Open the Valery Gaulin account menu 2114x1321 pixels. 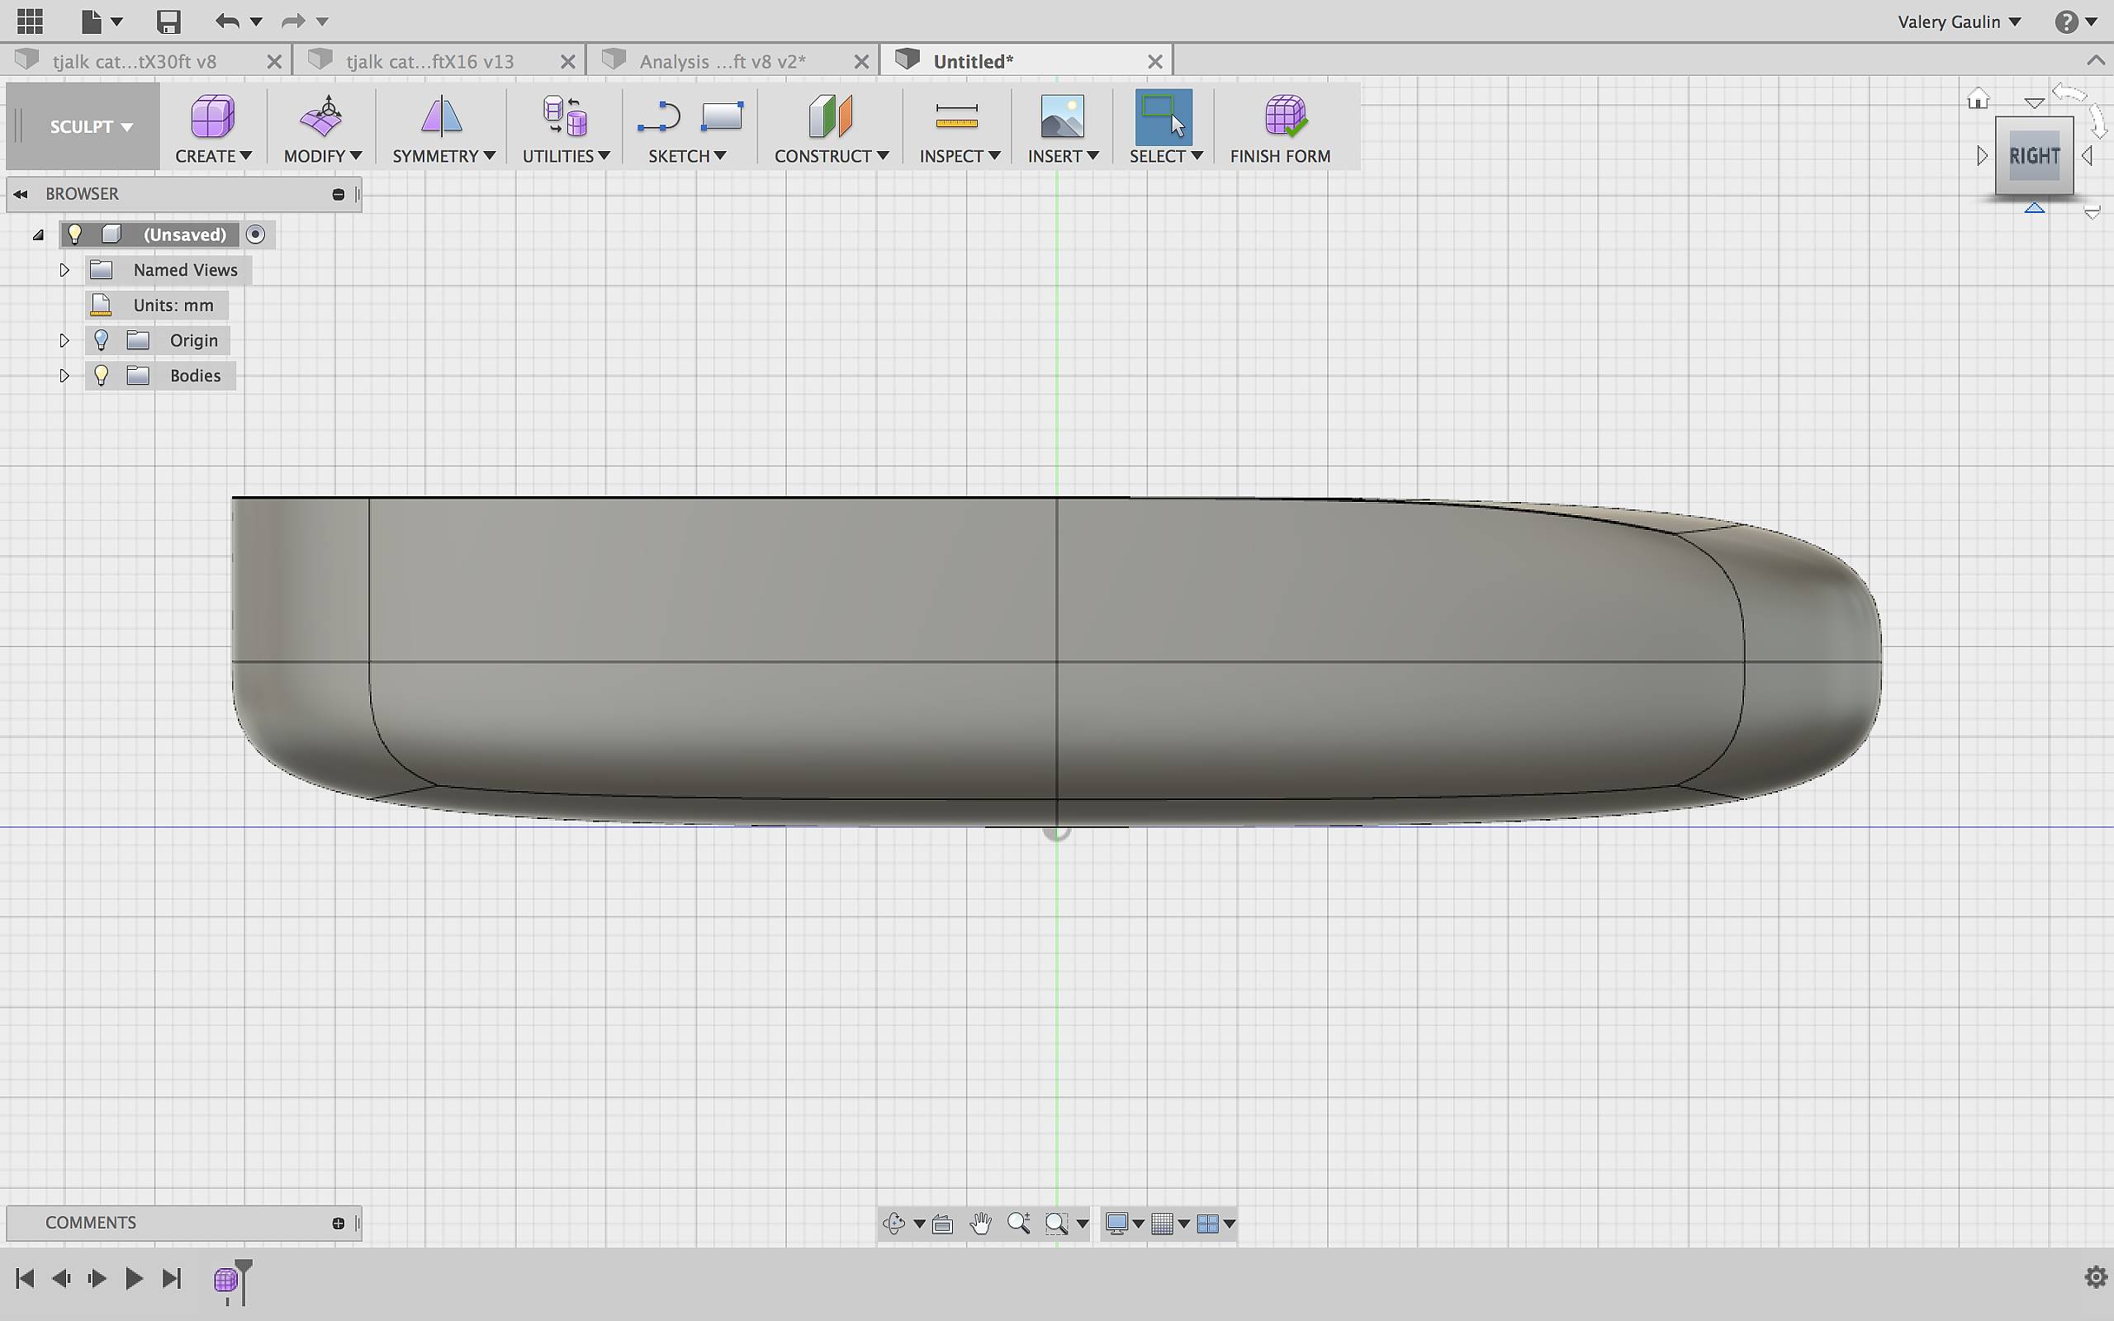pos(1959,21)
